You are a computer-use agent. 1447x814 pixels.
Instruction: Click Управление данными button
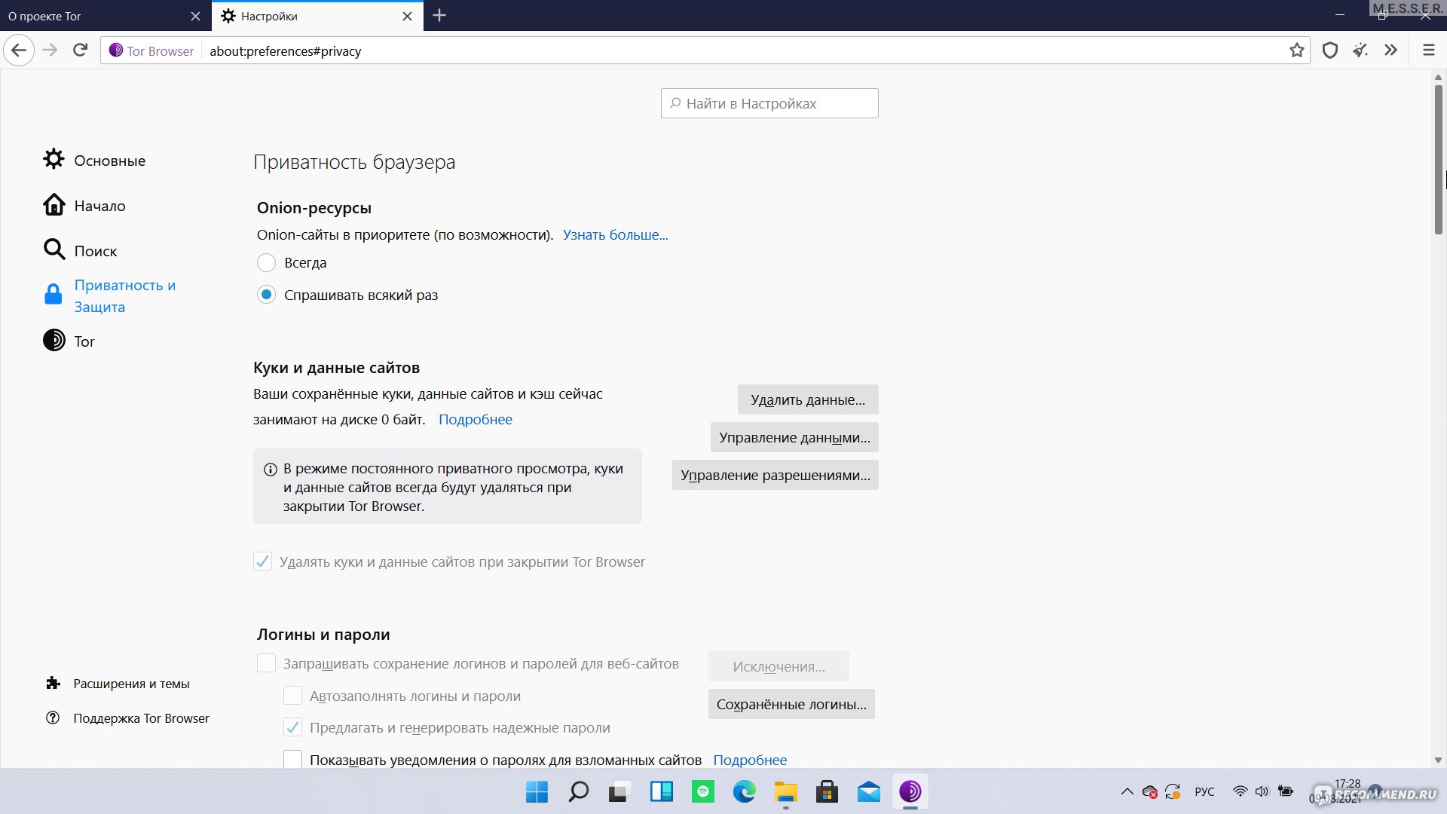point(794,437)
